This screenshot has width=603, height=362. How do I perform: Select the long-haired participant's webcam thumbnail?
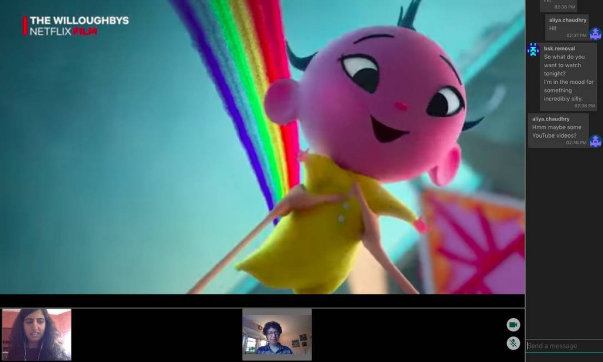click(x=37, y=334)
